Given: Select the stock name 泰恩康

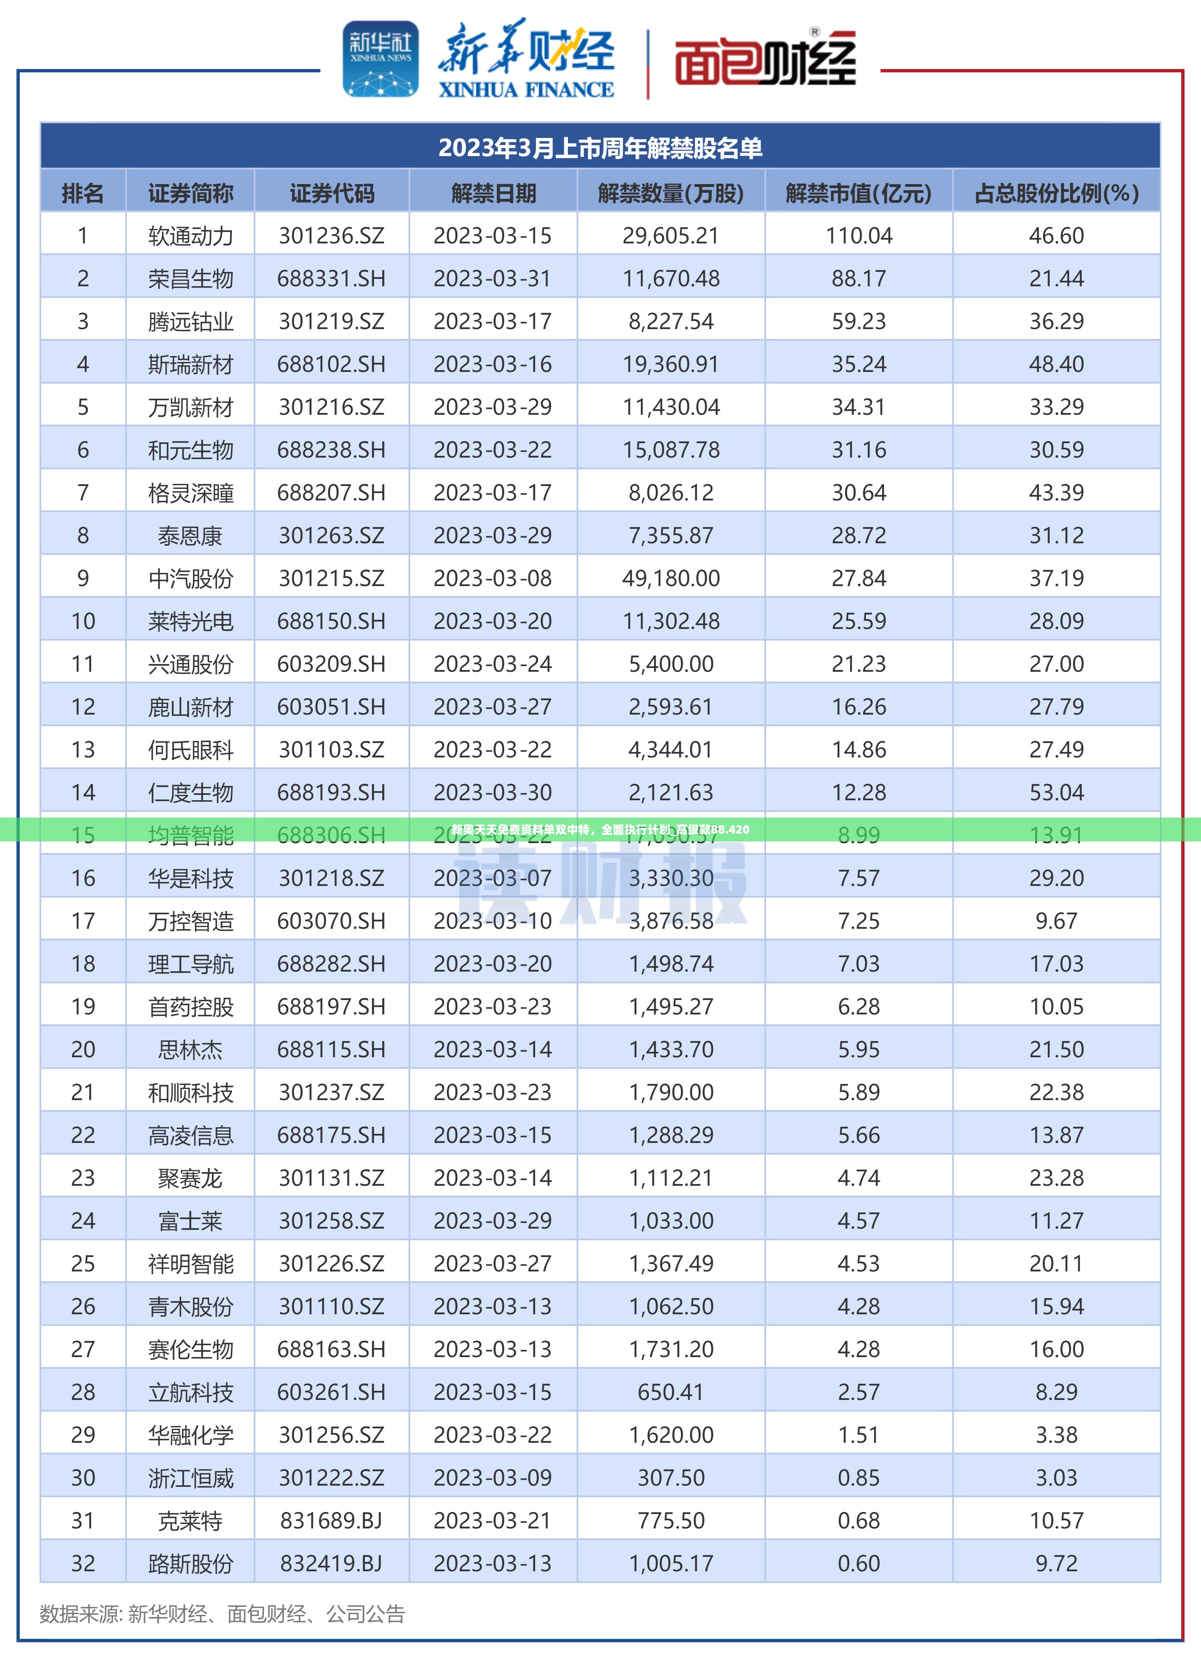Looking at the screenshot, I should coord(190,535).
